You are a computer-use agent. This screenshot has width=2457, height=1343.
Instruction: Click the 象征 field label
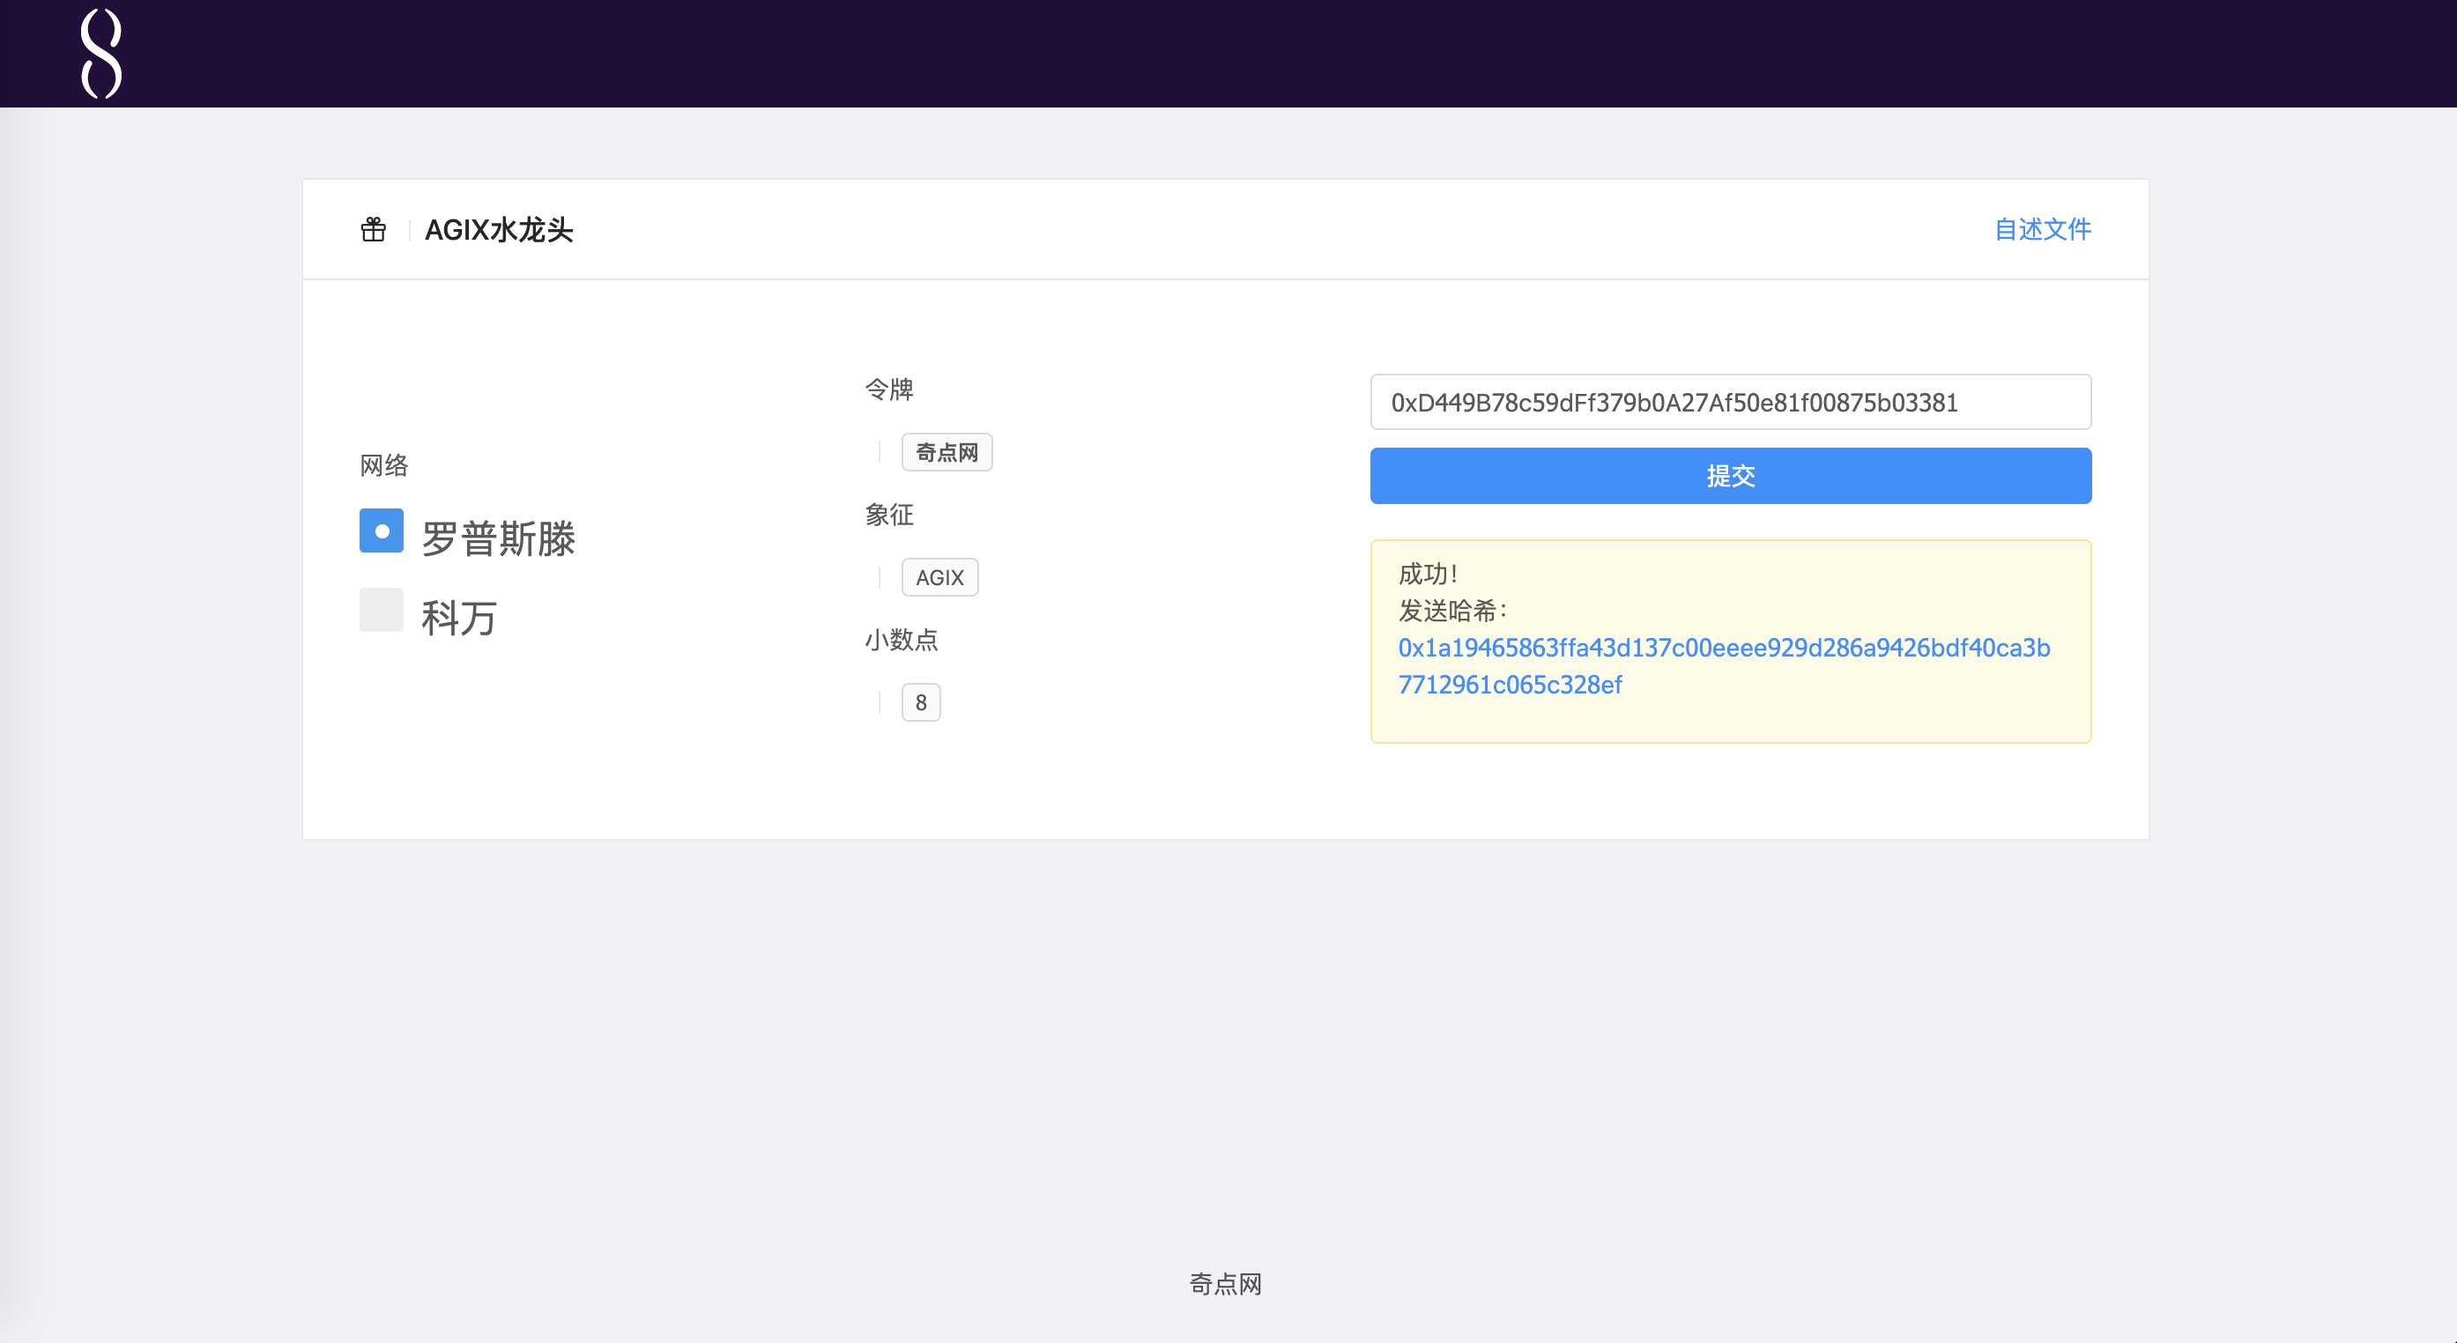tap(889, 515)
